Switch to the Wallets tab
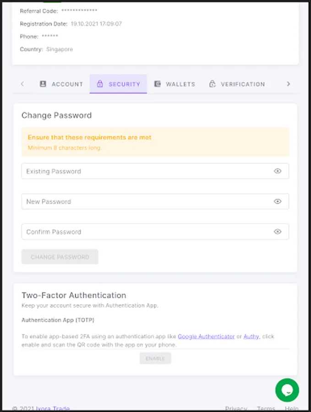Viewport: 311px width, 412px height. pyautogui.click(x=180, y=84)
